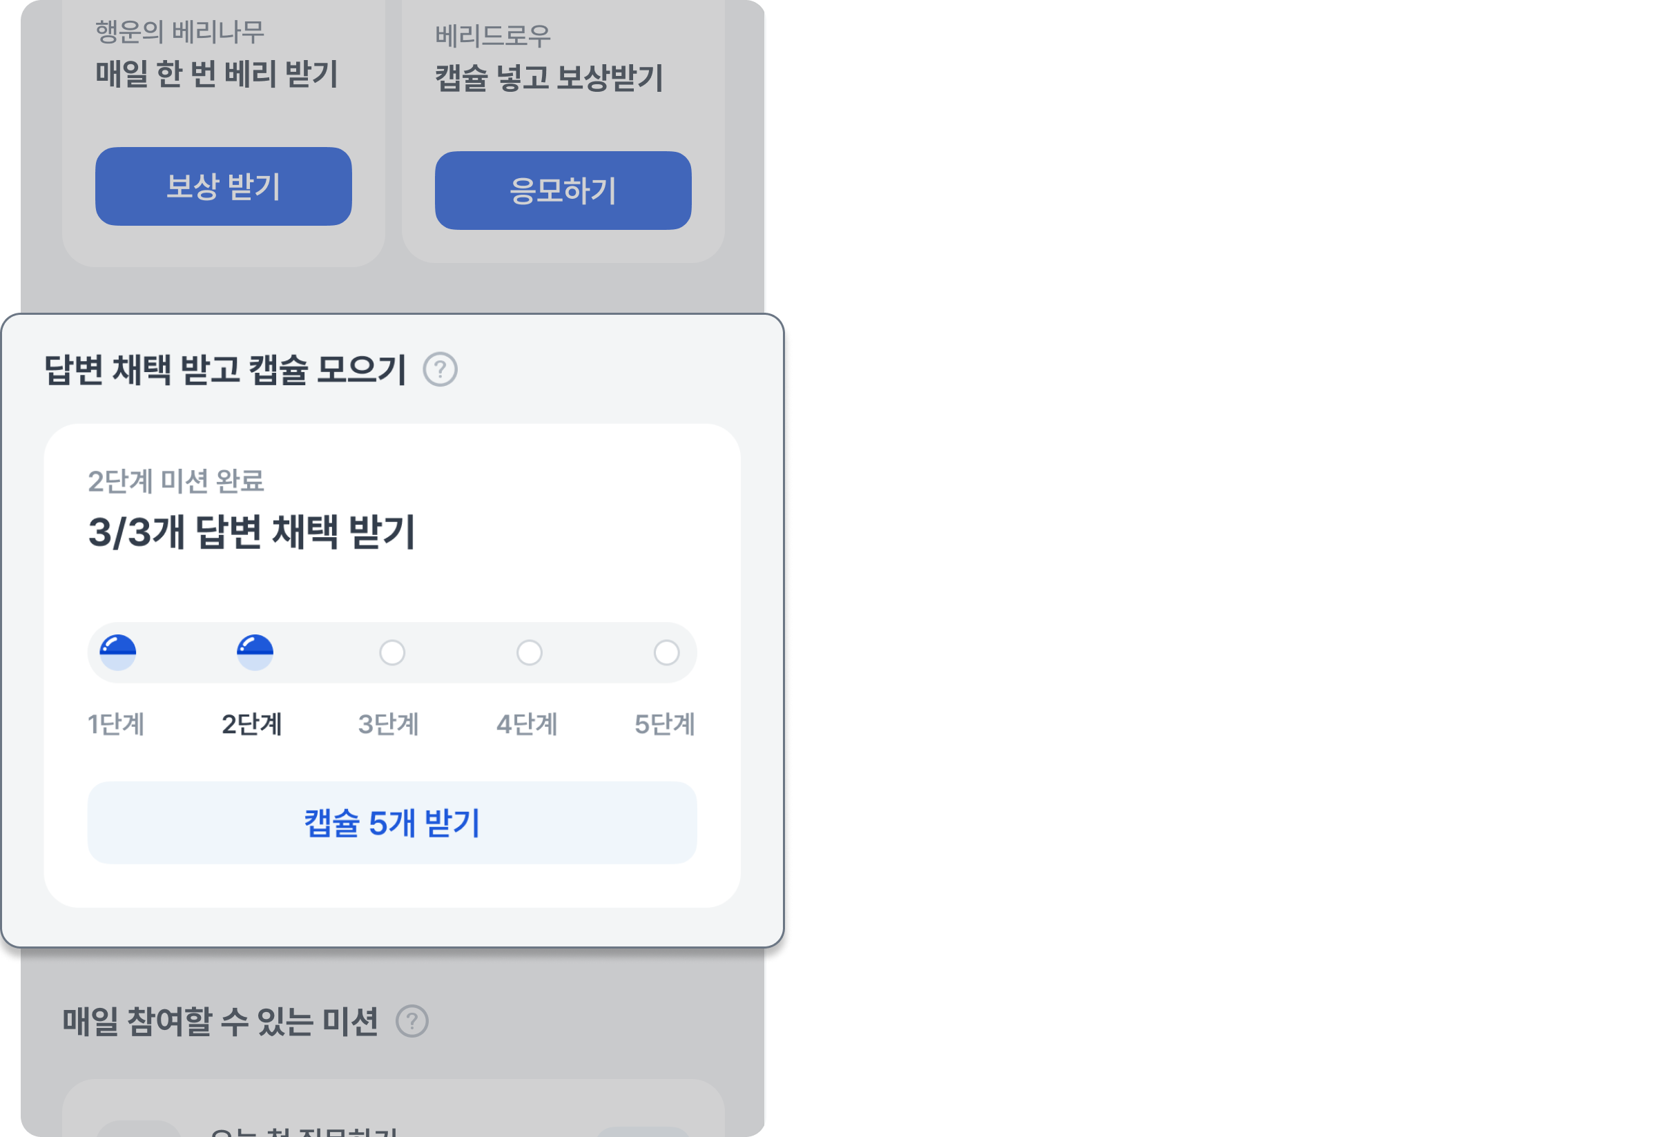The image size is (1657, 1137).
Task: Click the blue capsule icon above 1단계
Action: click(x=117, y=652)
